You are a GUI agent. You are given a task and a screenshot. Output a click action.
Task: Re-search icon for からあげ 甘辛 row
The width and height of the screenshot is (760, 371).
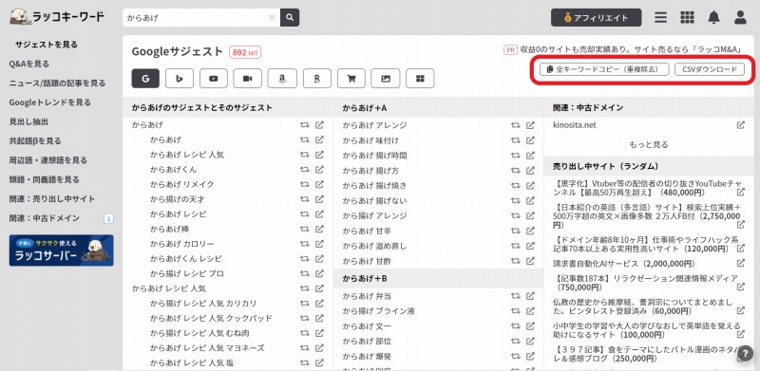tap(515, 231)
